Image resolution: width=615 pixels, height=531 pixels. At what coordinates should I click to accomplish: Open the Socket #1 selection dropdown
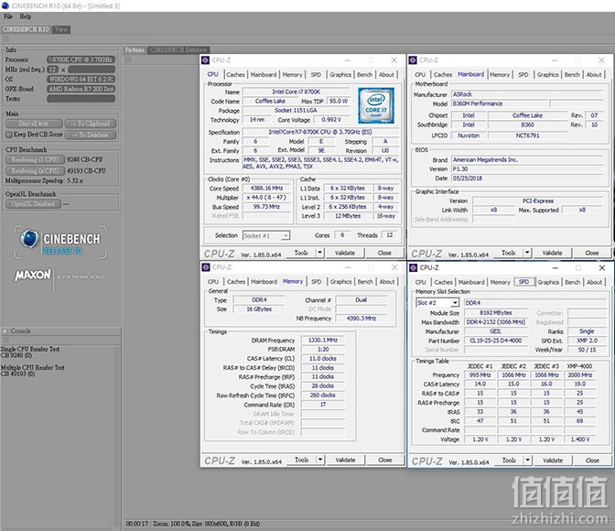tap(286, 235)
